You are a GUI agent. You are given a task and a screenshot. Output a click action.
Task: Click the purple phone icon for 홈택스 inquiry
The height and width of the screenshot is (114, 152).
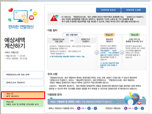79,108
